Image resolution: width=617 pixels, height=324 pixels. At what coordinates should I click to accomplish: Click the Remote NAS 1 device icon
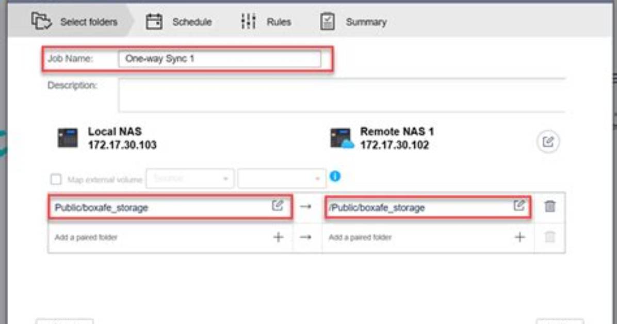(342, 138)
